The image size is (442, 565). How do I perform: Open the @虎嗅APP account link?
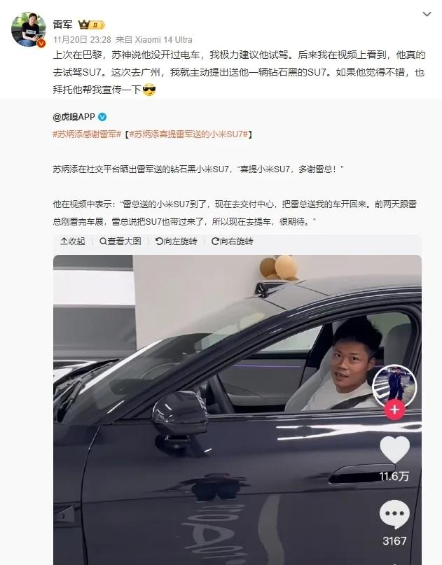coord(74,117)
